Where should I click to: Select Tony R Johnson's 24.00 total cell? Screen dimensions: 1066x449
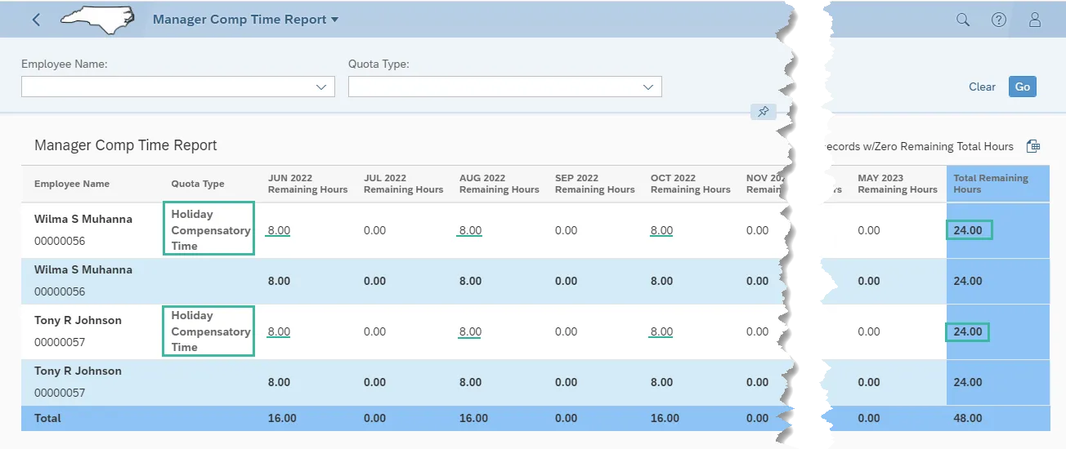pos(968,332)
